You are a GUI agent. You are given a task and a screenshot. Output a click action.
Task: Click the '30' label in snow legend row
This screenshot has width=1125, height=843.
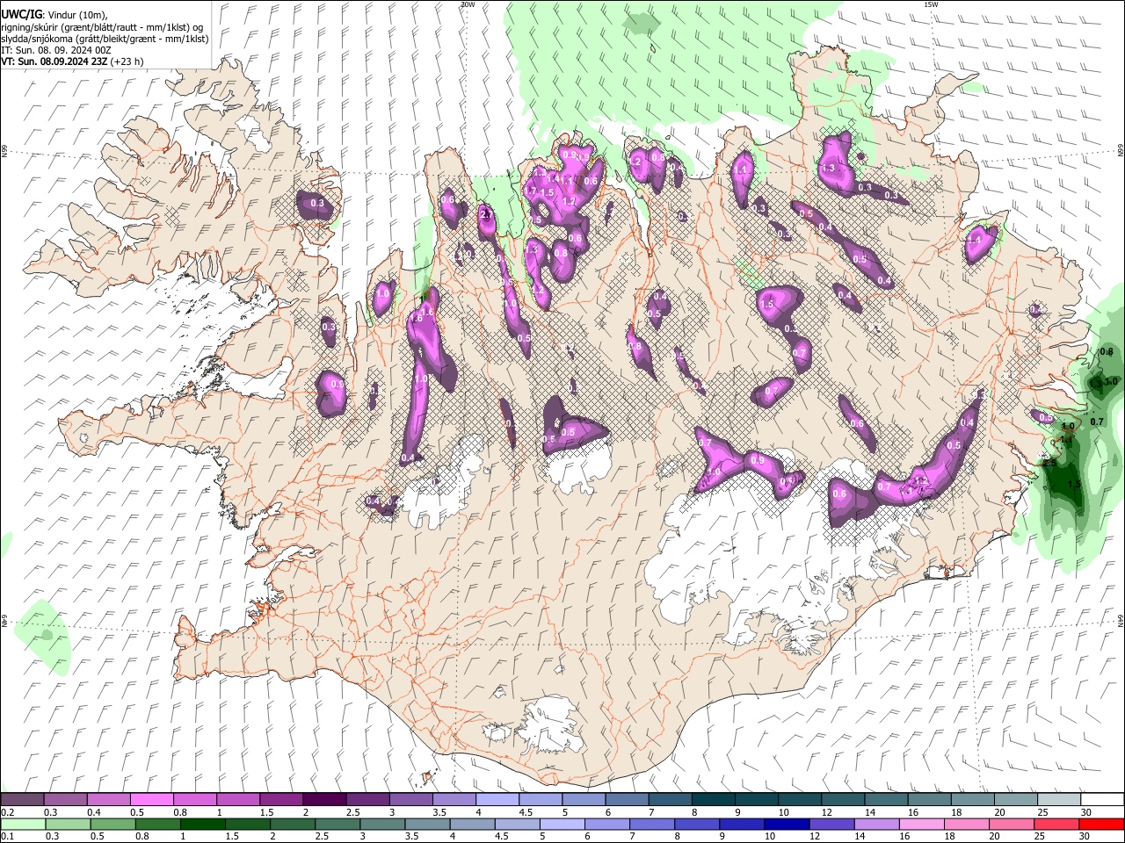coord(1085,812)
